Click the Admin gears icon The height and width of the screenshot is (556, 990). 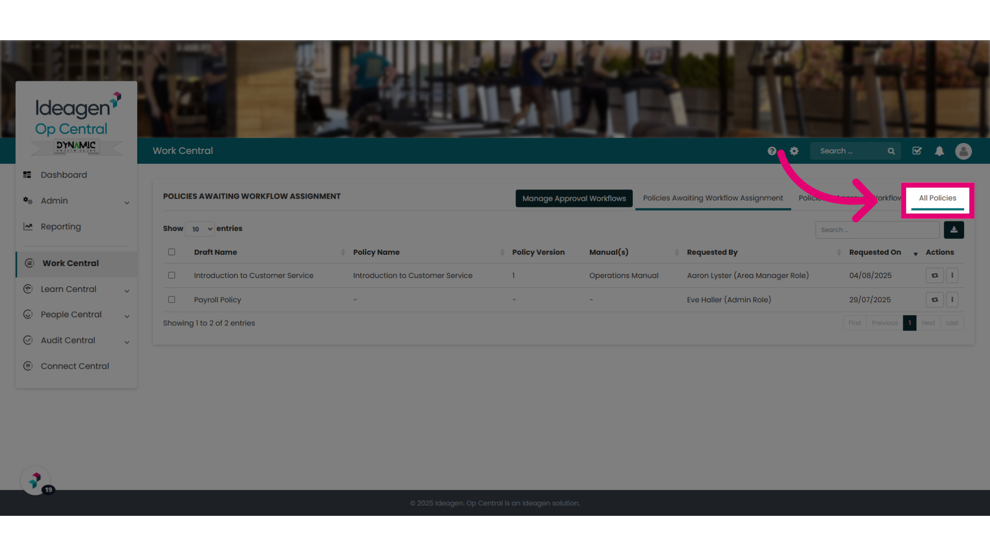(x=28, y=201)
